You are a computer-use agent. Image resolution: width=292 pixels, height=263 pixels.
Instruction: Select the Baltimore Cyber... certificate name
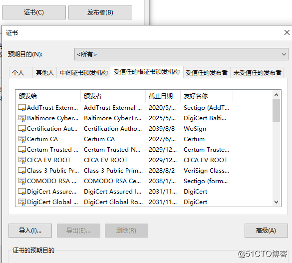53,118
